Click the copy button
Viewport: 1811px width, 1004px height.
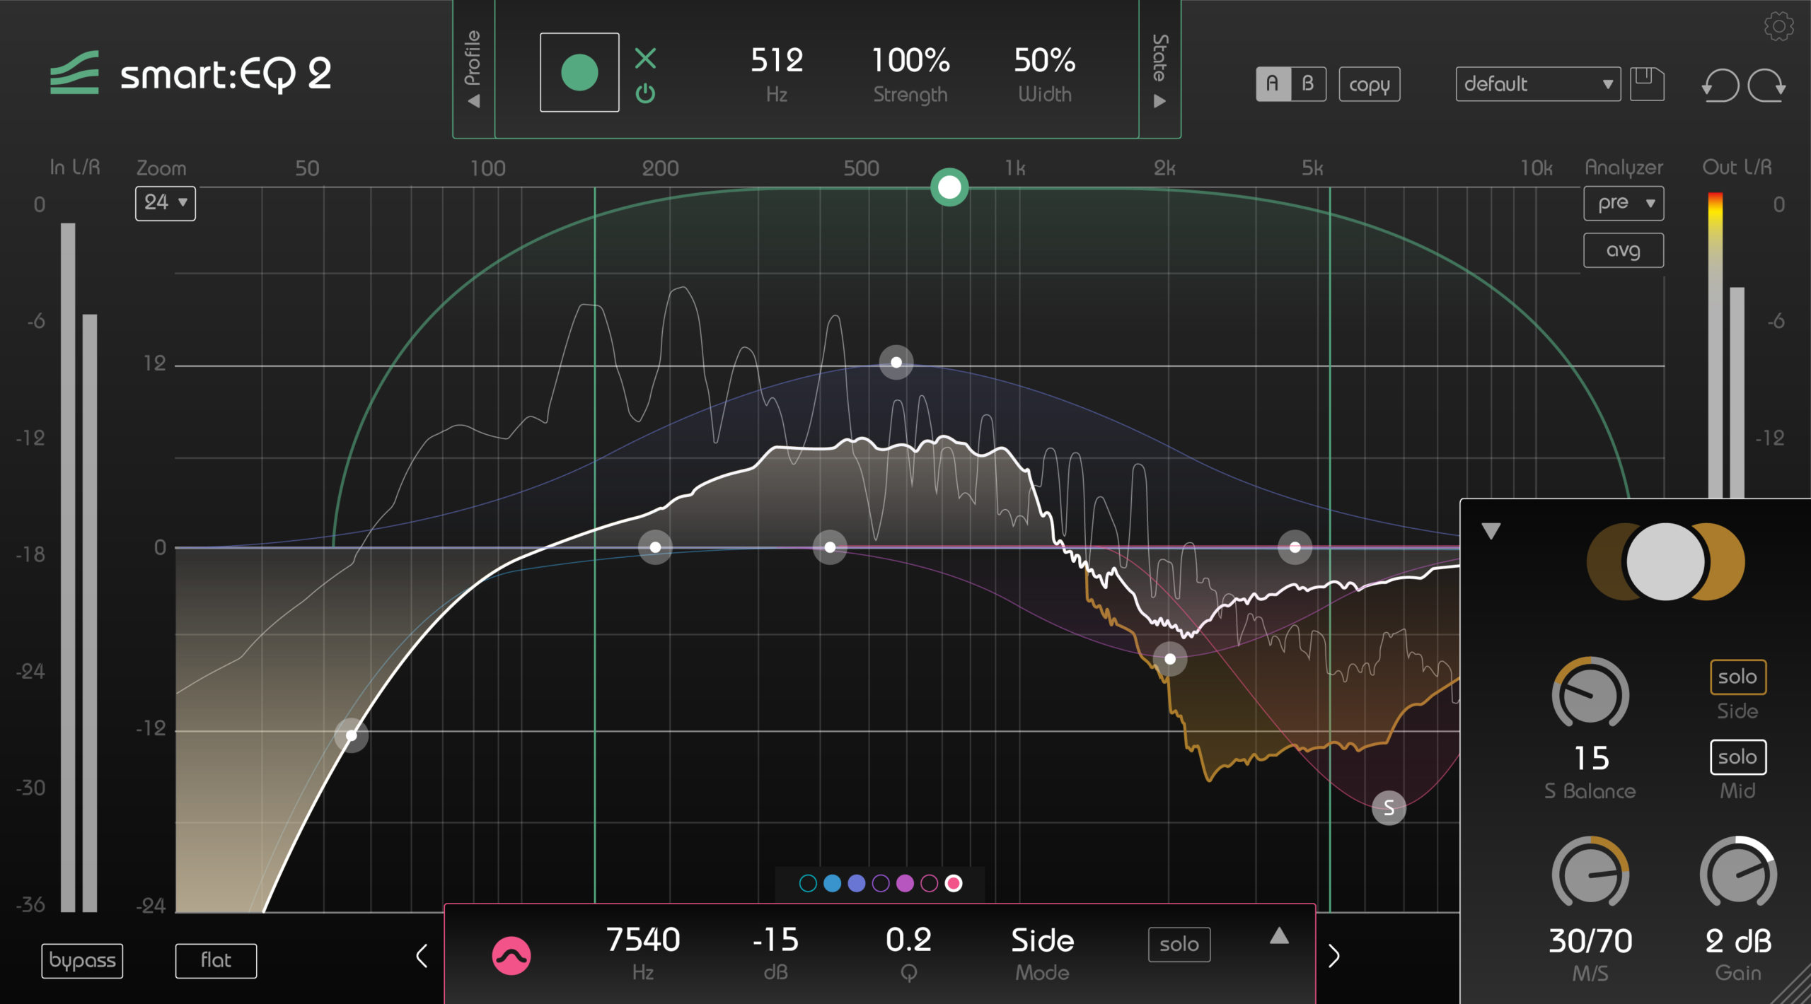point(1370,84)
